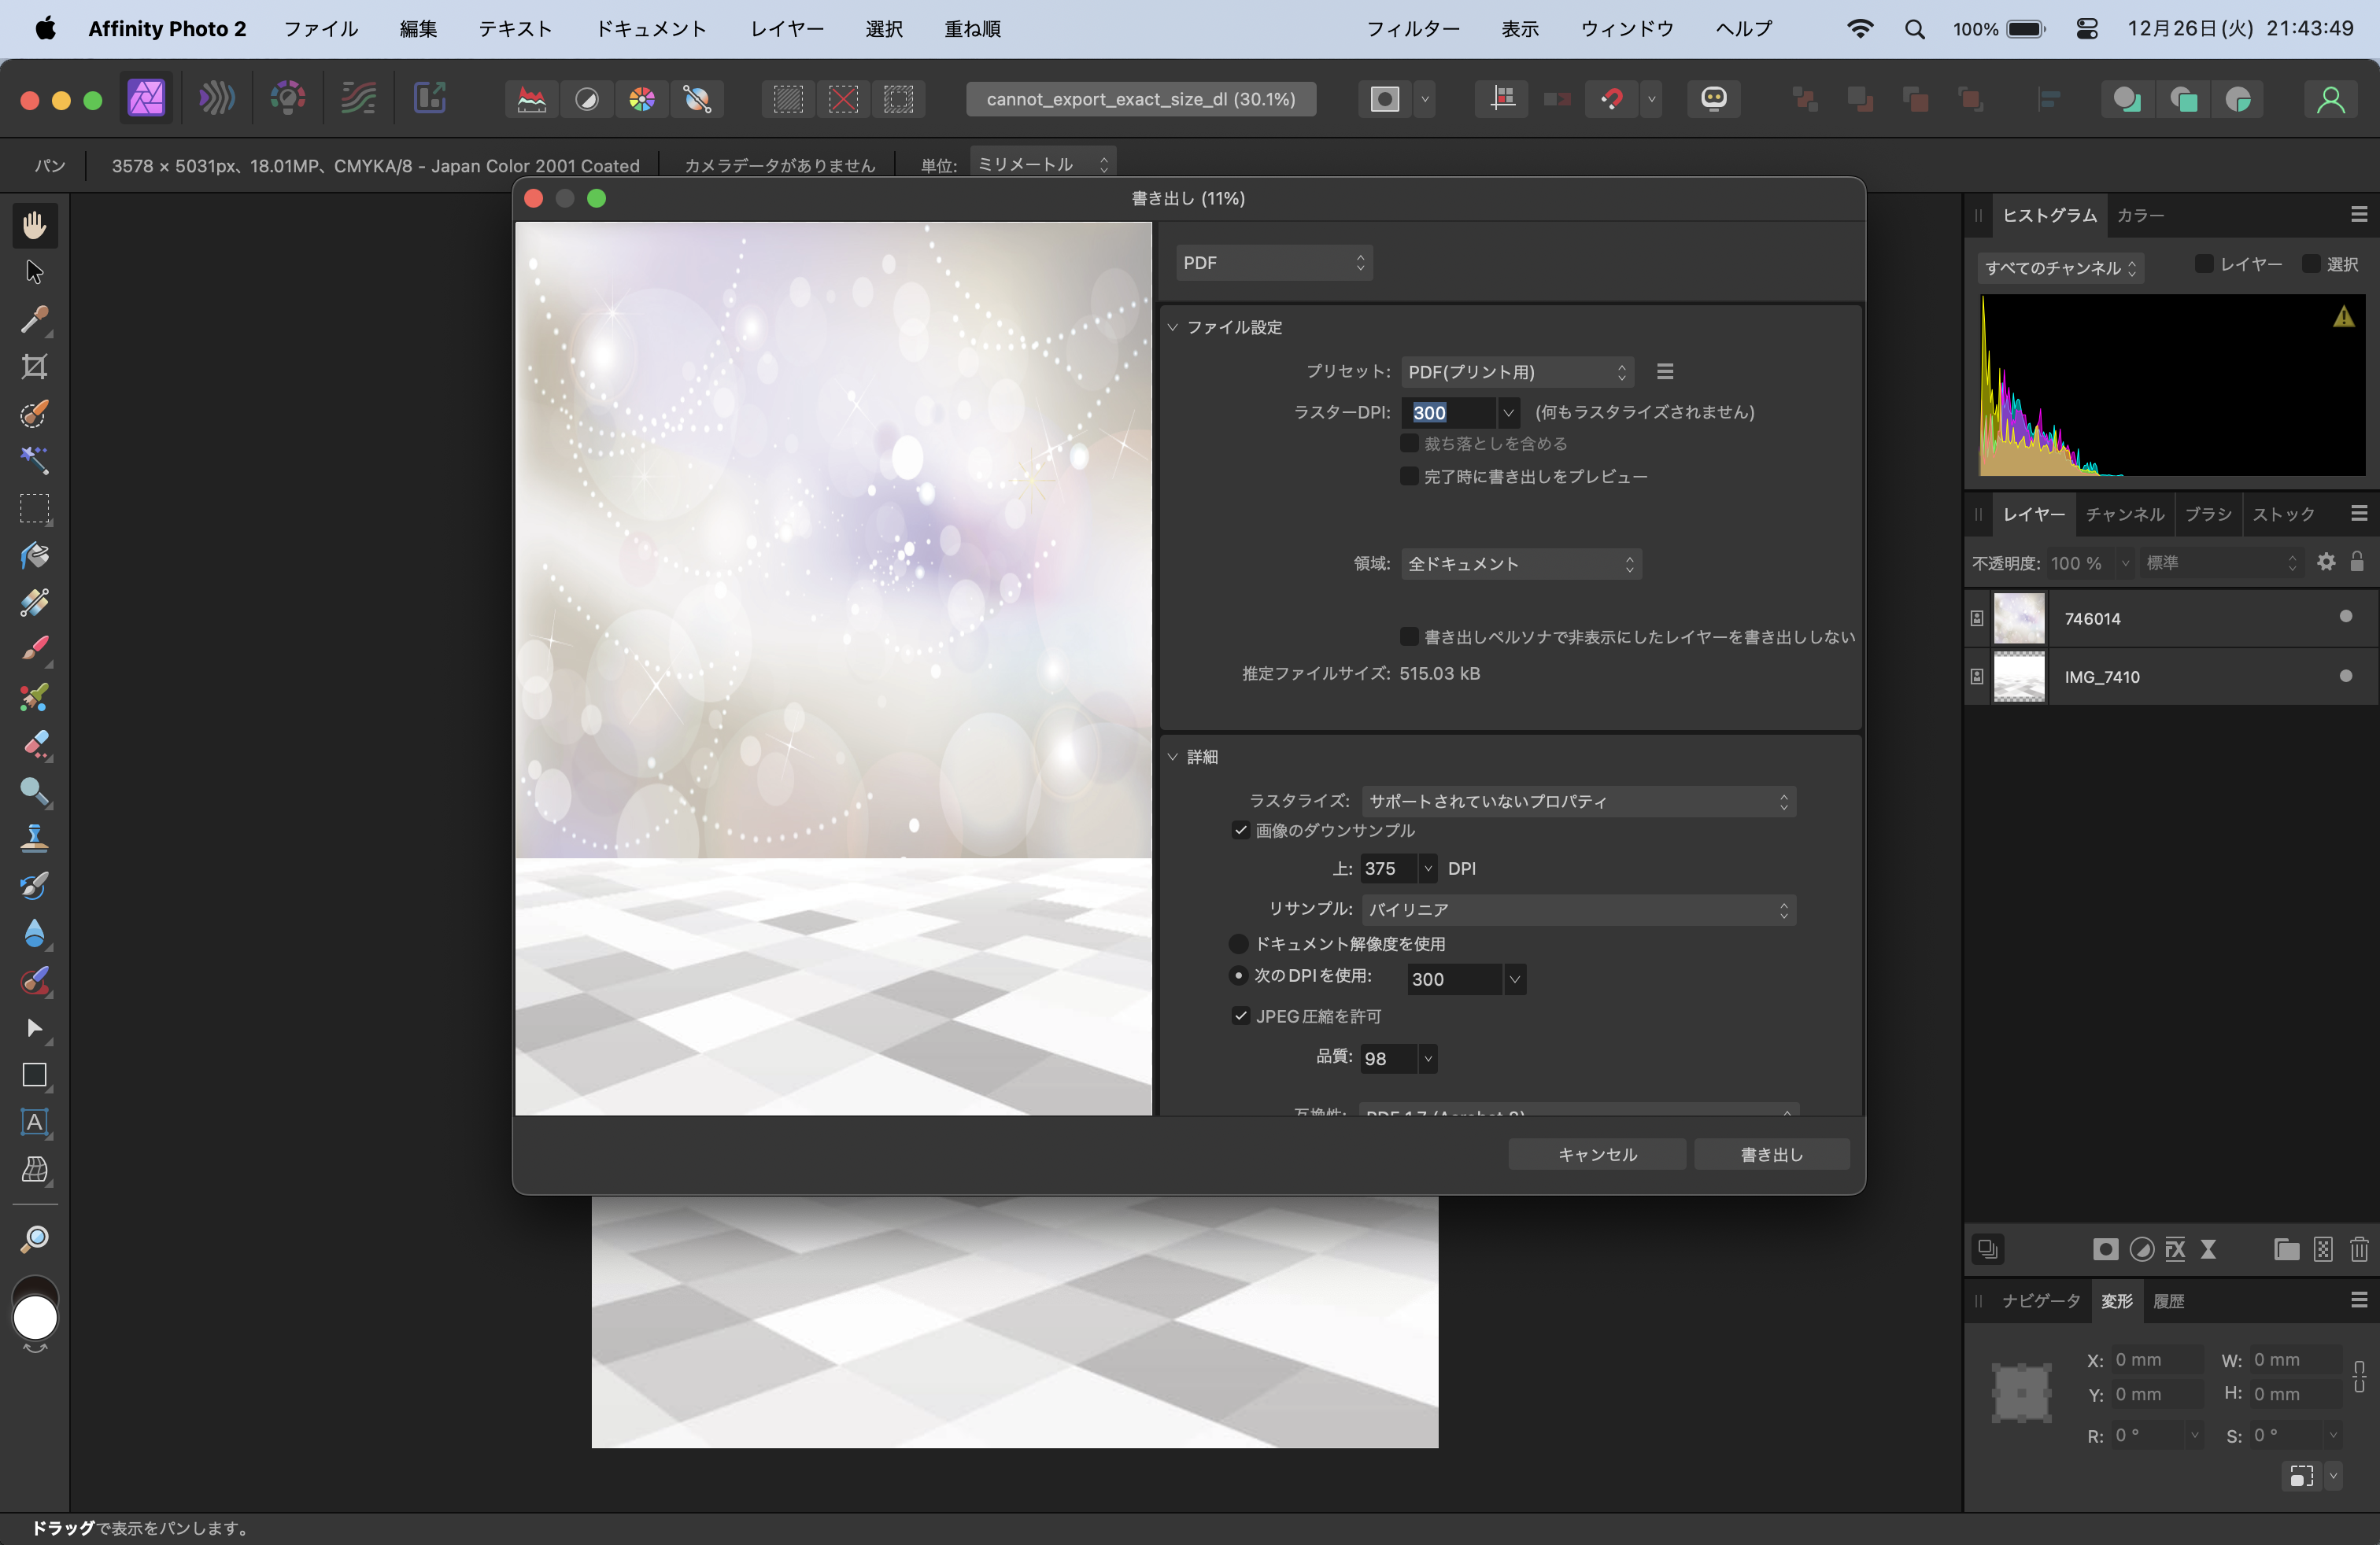Switch to Tone Mapping Persona icon

point(358,98)
